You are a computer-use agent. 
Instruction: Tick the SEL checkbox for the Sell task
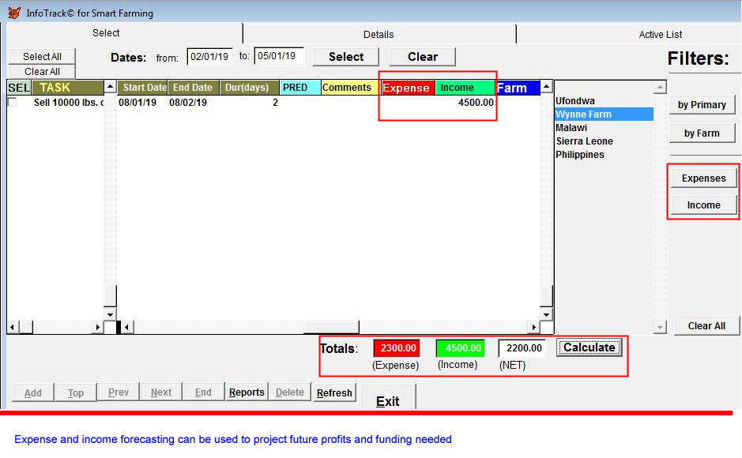(x=12, y=103)
